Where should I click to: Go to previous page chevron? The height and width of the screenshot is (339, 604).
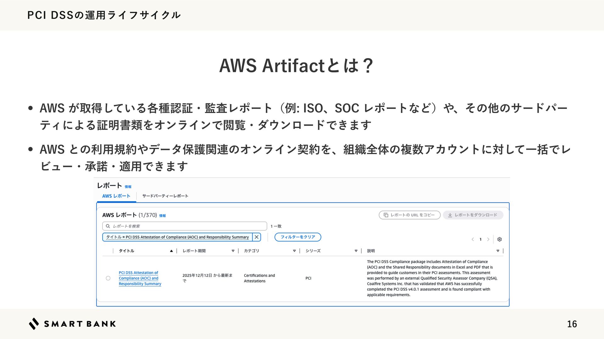pyautogui.click(x=473, y=239)
